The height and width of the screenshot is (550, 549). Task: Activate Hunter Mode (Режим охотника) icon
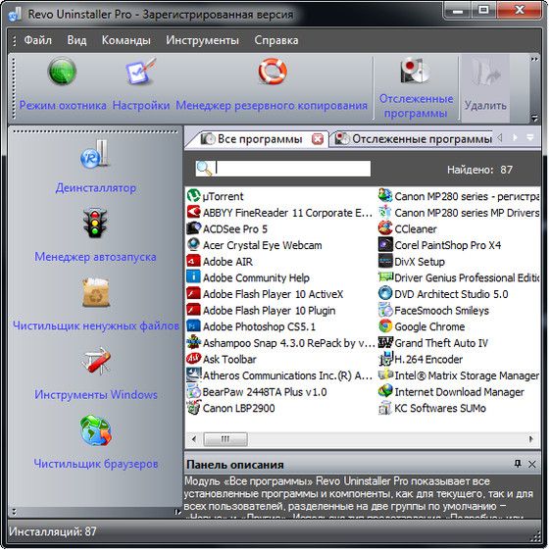62,72
